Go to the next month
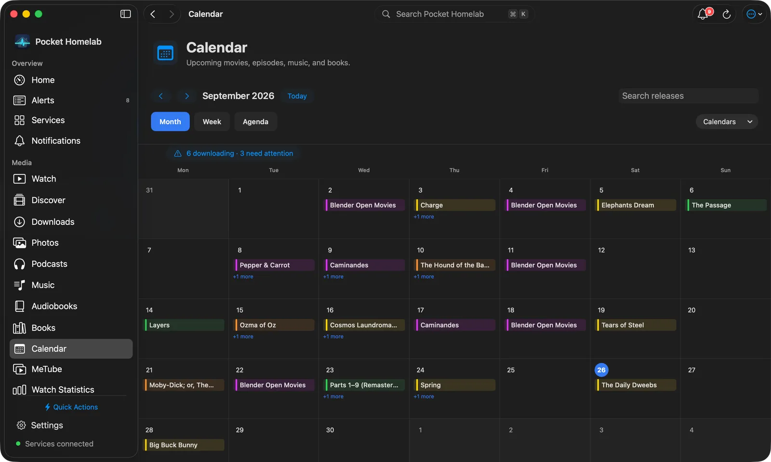The width and height of the screenshot is (771, 462). click(x=186, y=96)
